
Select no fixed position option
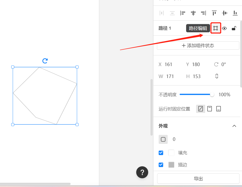point(201,109)
